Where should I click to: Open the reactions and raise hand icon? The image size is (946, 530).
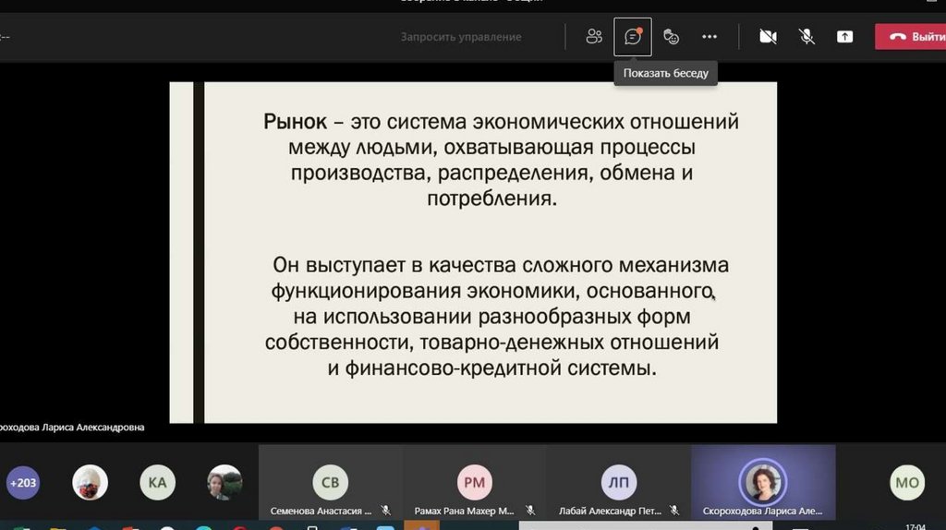pos(671,37)
